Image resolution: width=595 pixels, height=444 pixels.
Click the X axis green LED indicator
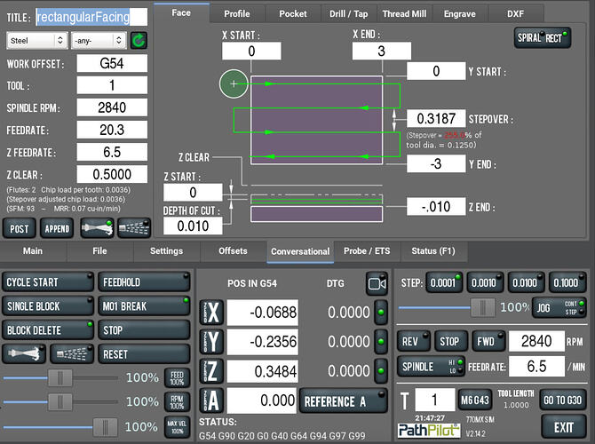[381, 313]
